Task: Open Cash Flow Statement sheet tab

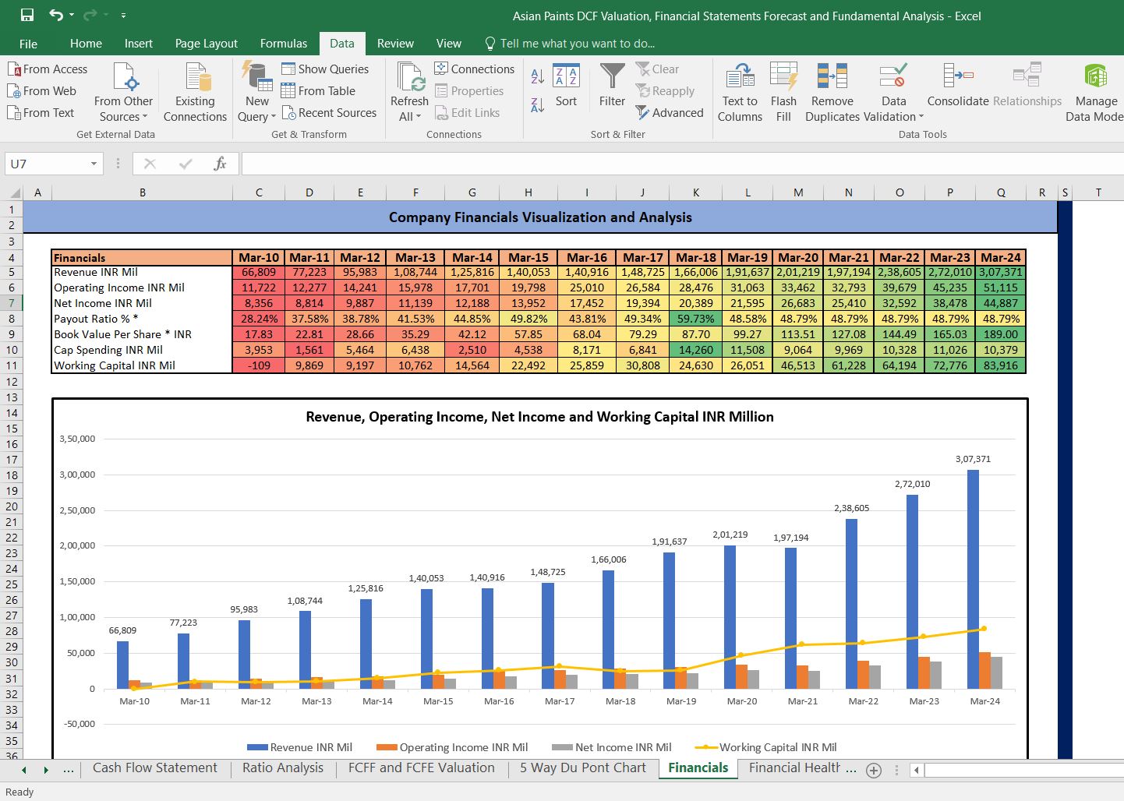Action: pos(155,768)
